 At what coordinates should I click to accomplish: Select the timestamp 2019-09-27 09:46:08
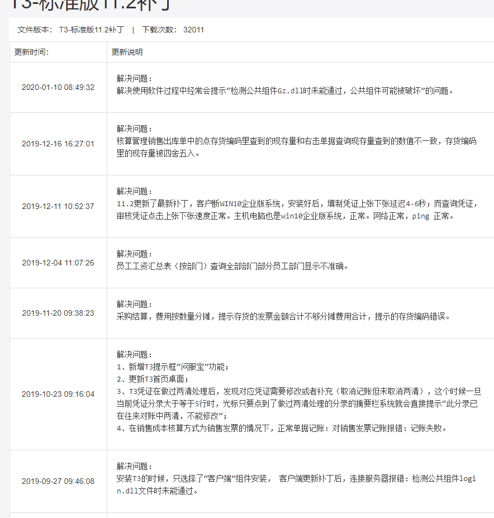[x=58, y=481]
